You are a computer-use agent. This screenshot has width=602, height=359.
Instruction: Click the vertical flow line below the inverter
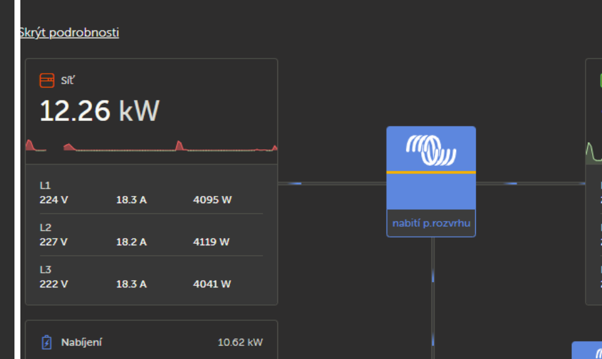pos(433,298)
